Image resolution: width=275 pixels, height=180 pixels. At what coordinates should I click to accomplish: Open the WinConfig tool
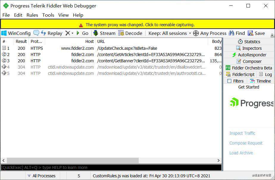(16, 33)
